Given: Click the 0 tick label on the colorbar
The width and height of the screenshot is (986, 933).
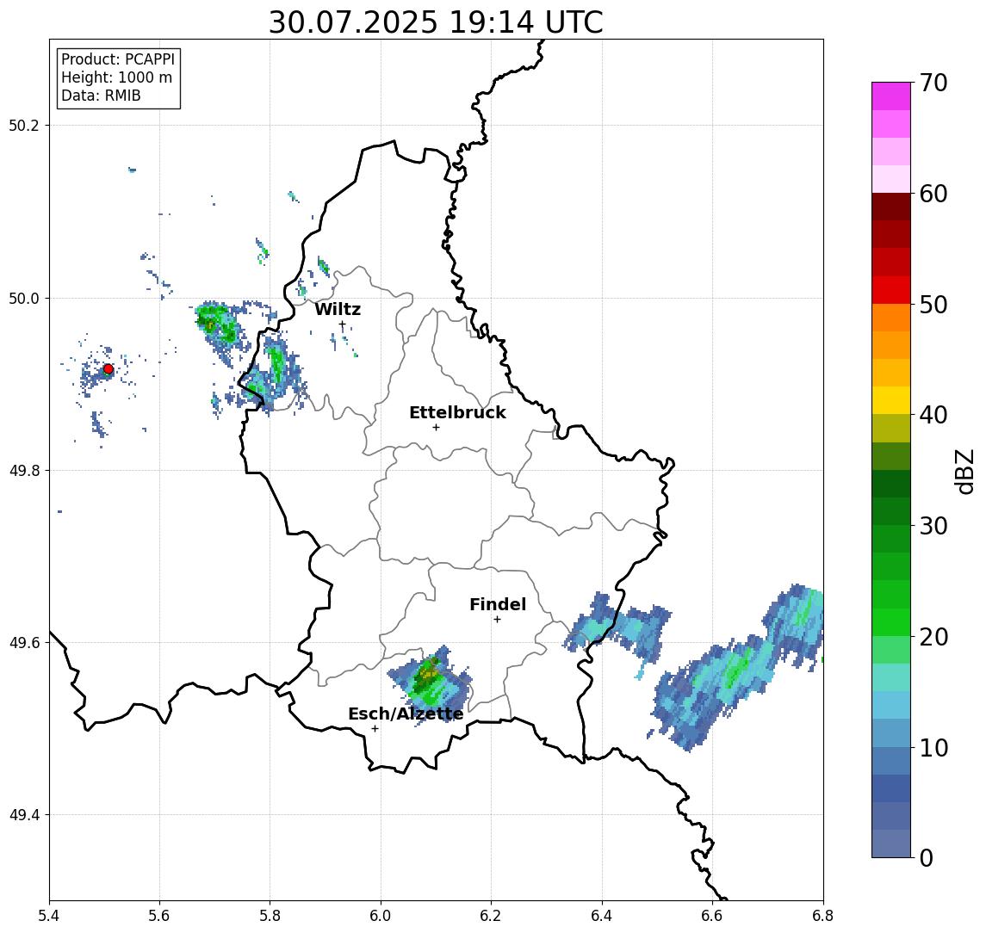Looking at the screenshot, I should point(927,857).
